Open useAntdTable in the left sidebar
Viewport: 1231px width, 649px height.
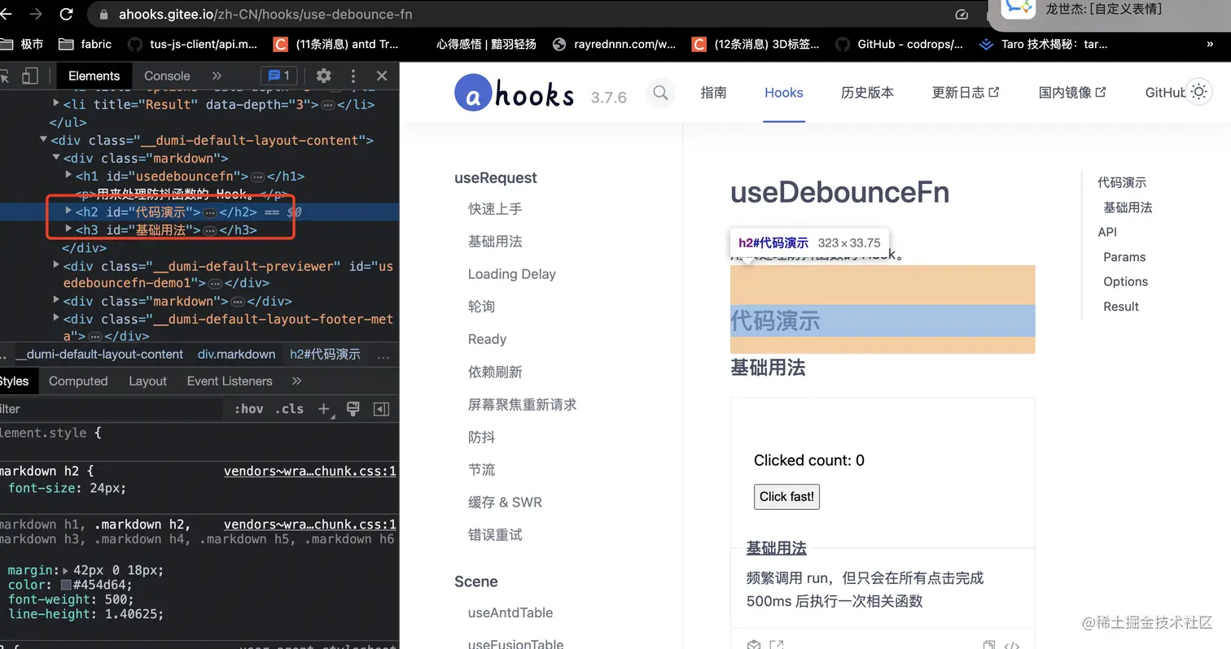point(510,612)
